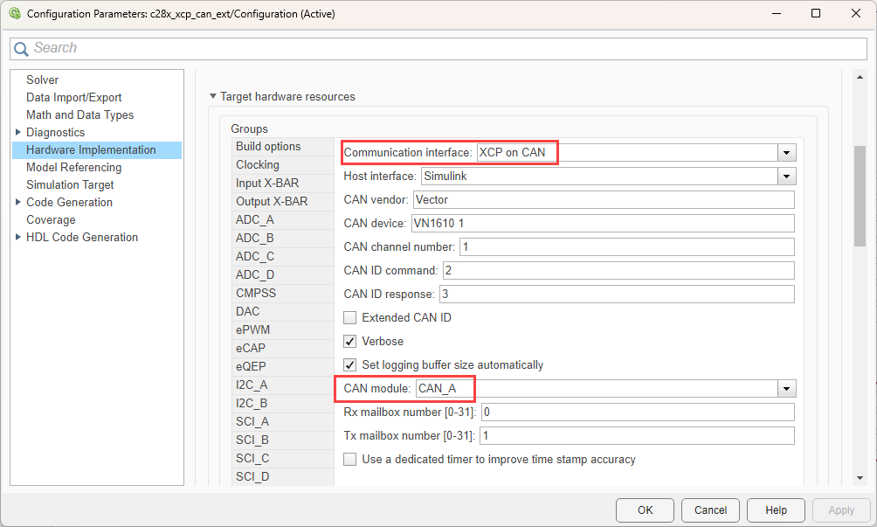This screenshot has width=877, height=527.
Task: Click the Simulink gear icon in title bar
Action: pos(13,14)
